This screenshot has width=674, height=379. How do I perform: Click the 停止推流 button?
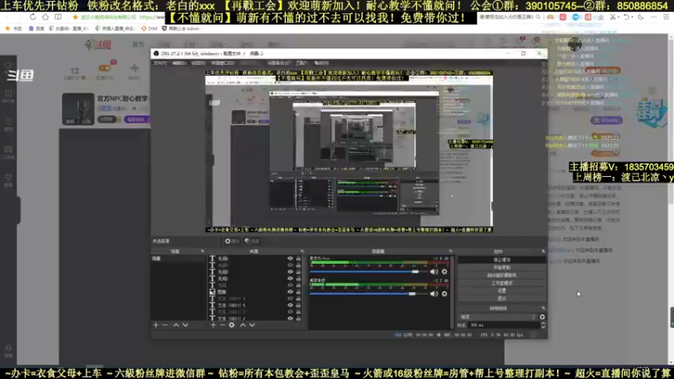click(501, 260)
